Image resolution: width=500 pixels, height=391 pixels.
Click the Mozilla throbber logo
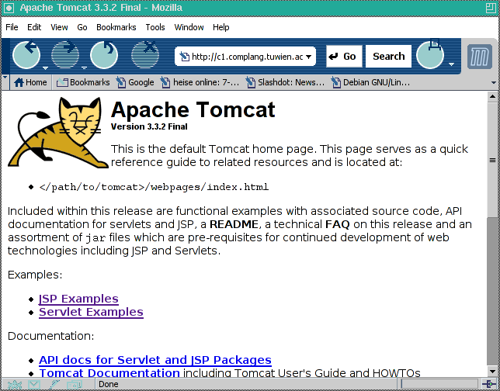480,57
